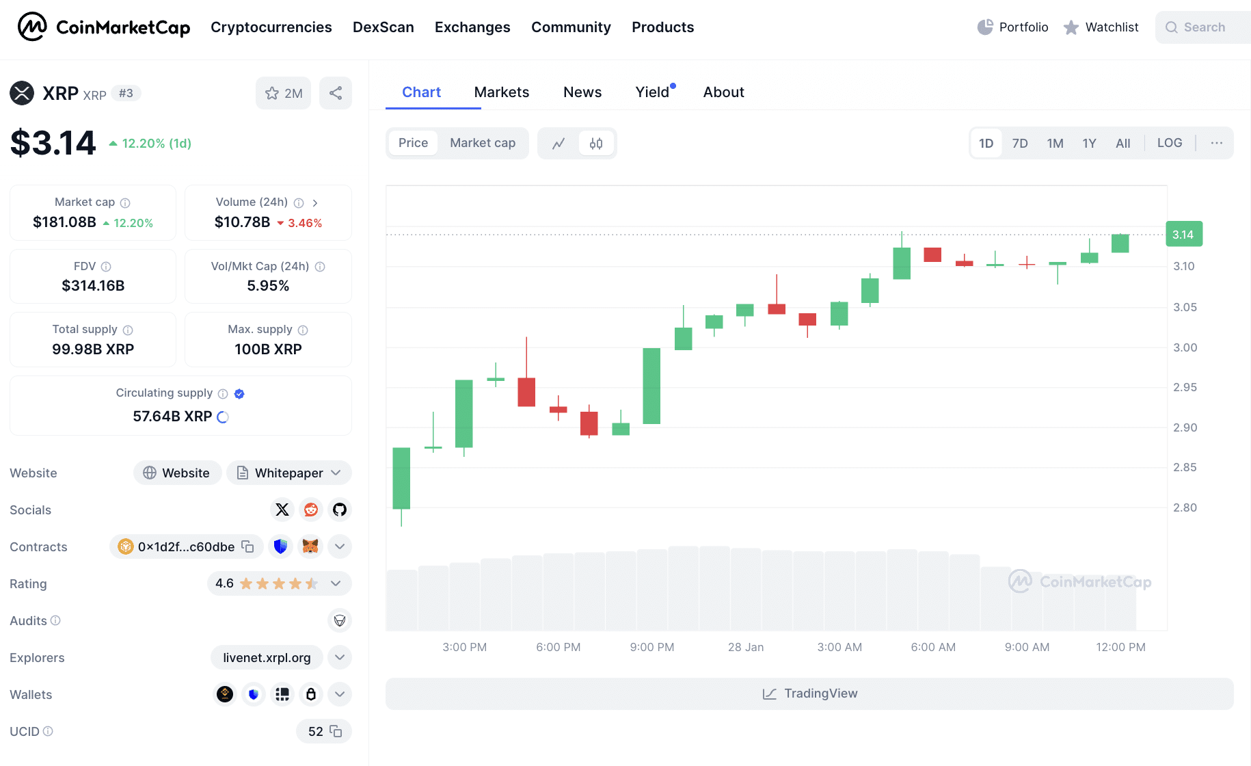Add contract to MetaMask fox icon
Screen dimensions: 1251x766
tap(310, 546)
